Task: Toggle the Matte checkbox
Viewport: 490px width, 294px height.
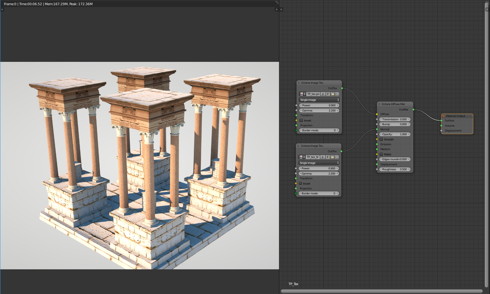Action: coord(381,154)
